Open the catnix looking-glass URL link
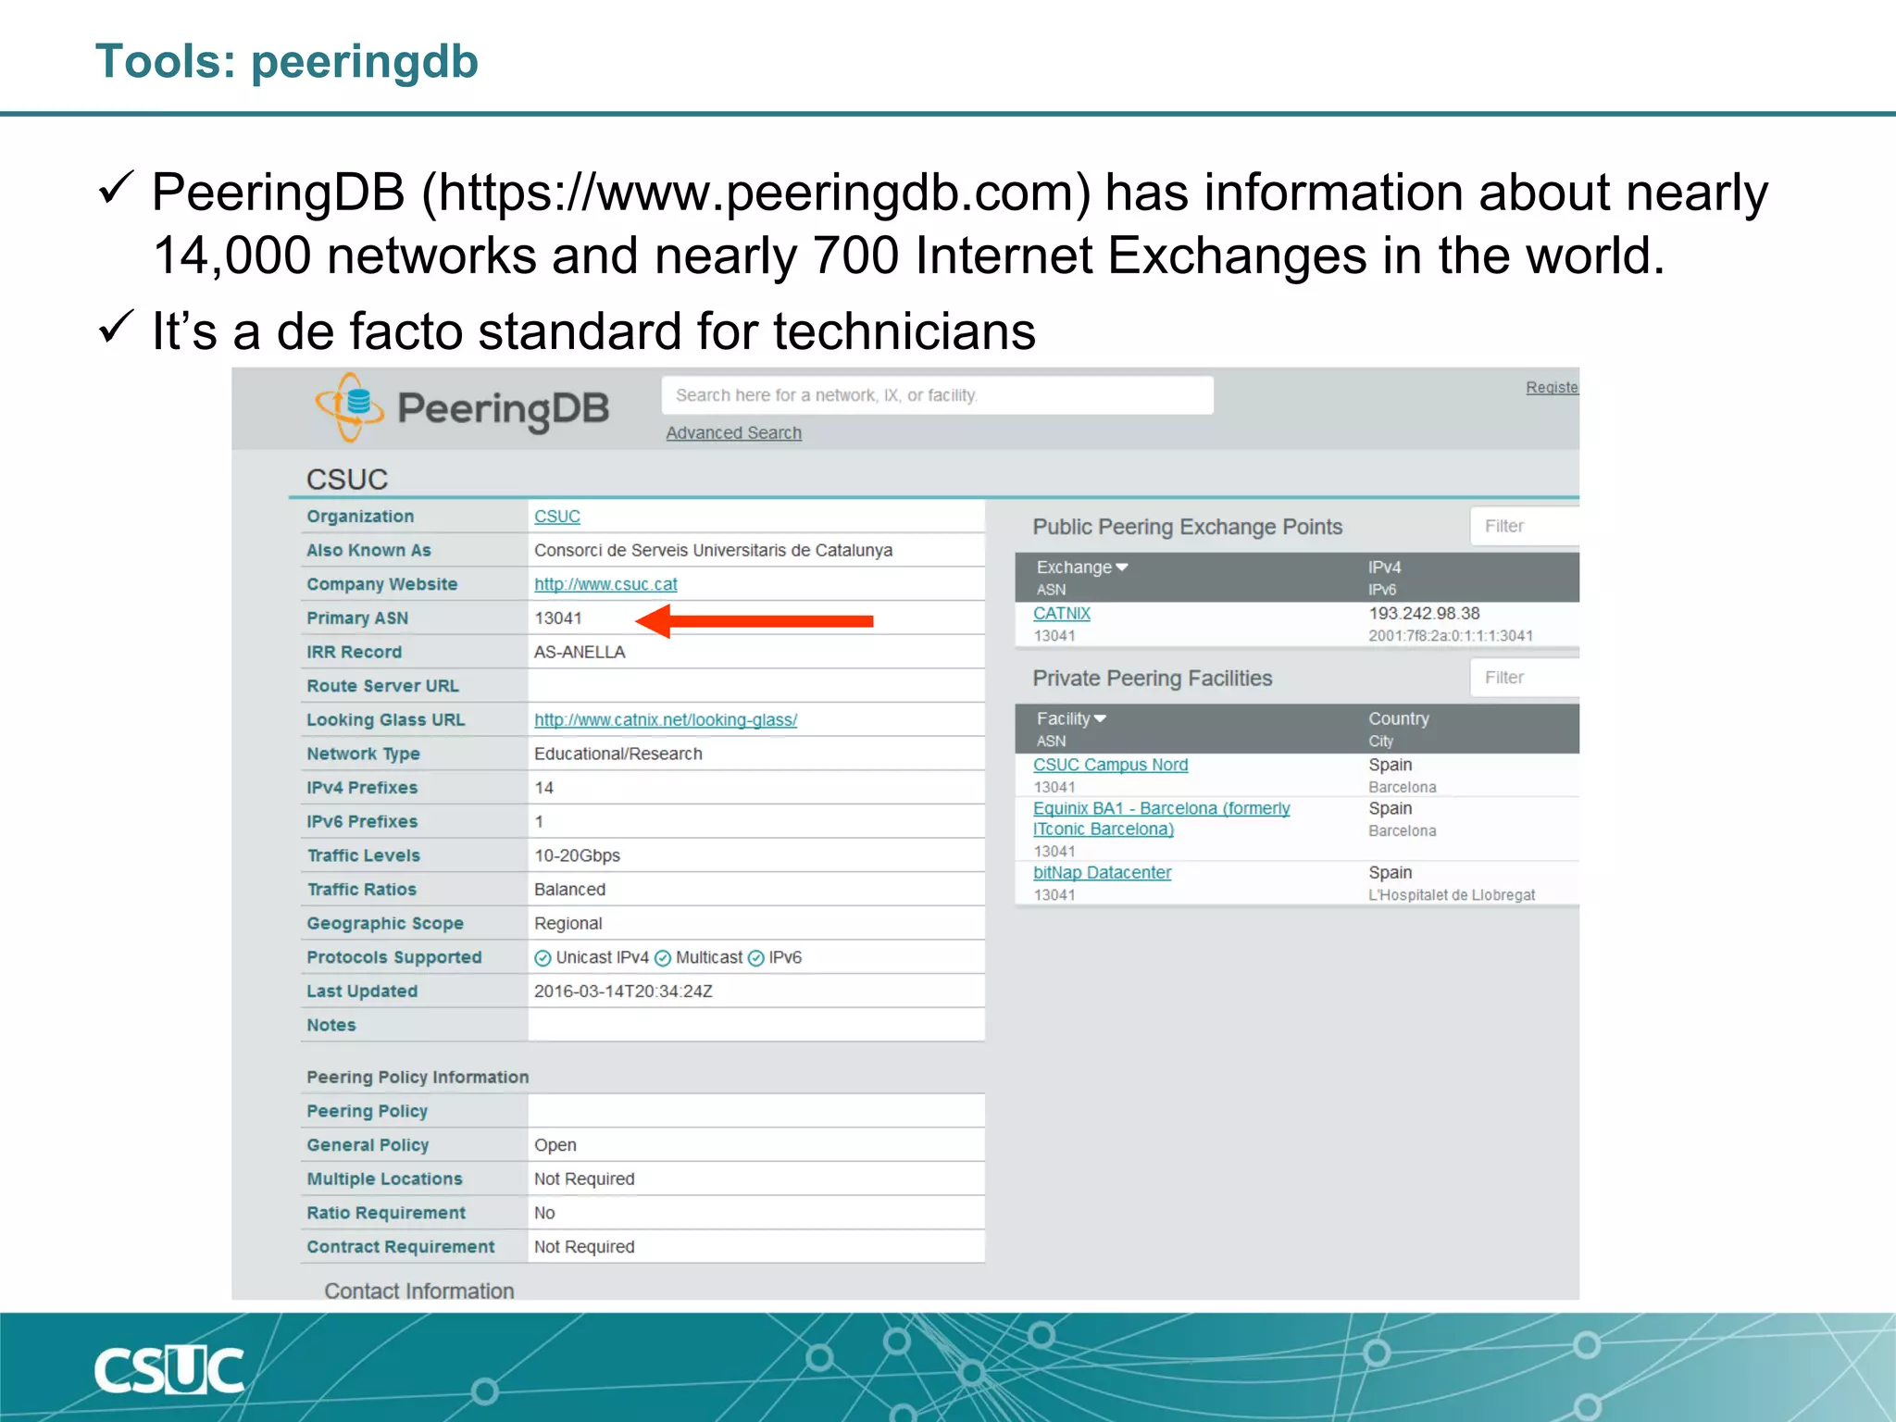The width and height of the screenshot is (1896, 1422). point(666,720)
